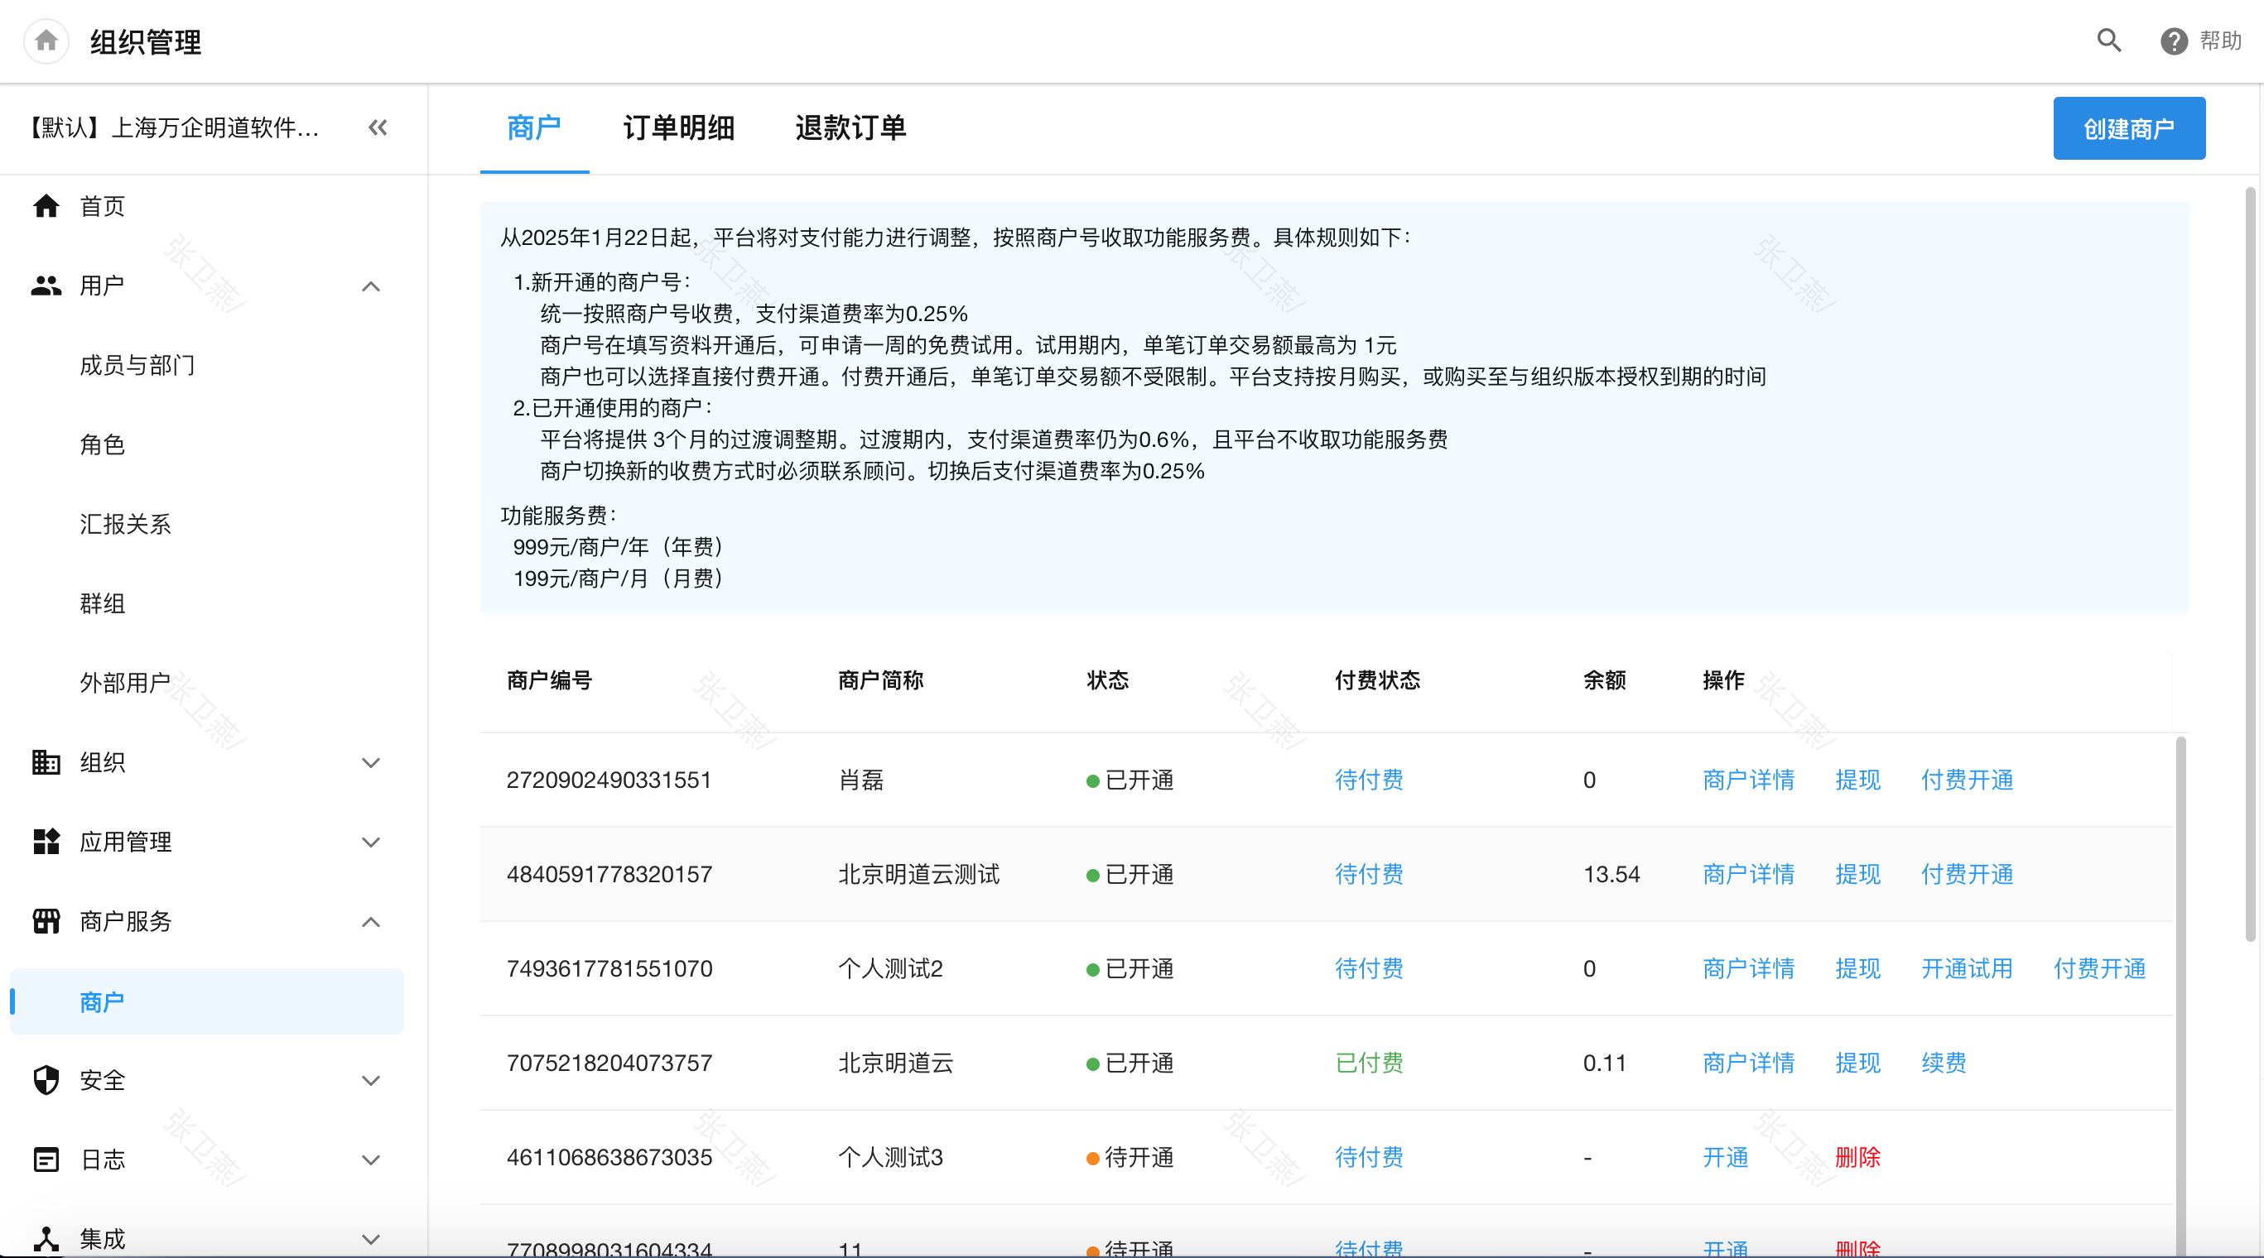The width and height of the screenshot is (2264, 1258).
Task: Expand the 安全 section chevron
Action: (x=371, y=1081)
